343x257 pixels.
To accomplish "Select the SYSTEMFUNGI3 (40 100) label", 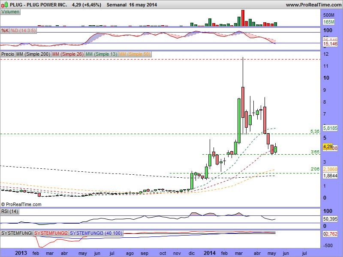I will click(96, 233).
